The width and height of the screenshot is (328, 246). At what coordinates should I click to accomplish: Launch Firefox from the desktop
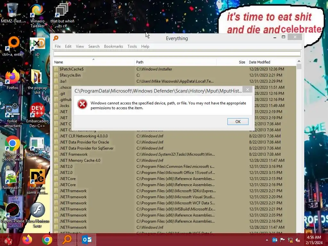point(12,80)
